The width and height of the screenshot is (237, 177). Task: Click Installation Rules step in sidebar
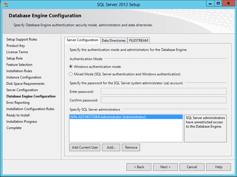[19, 71]
